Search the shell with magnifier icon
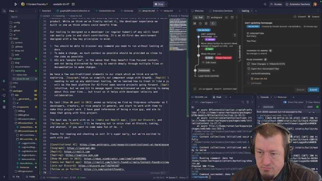 [243, 102]
